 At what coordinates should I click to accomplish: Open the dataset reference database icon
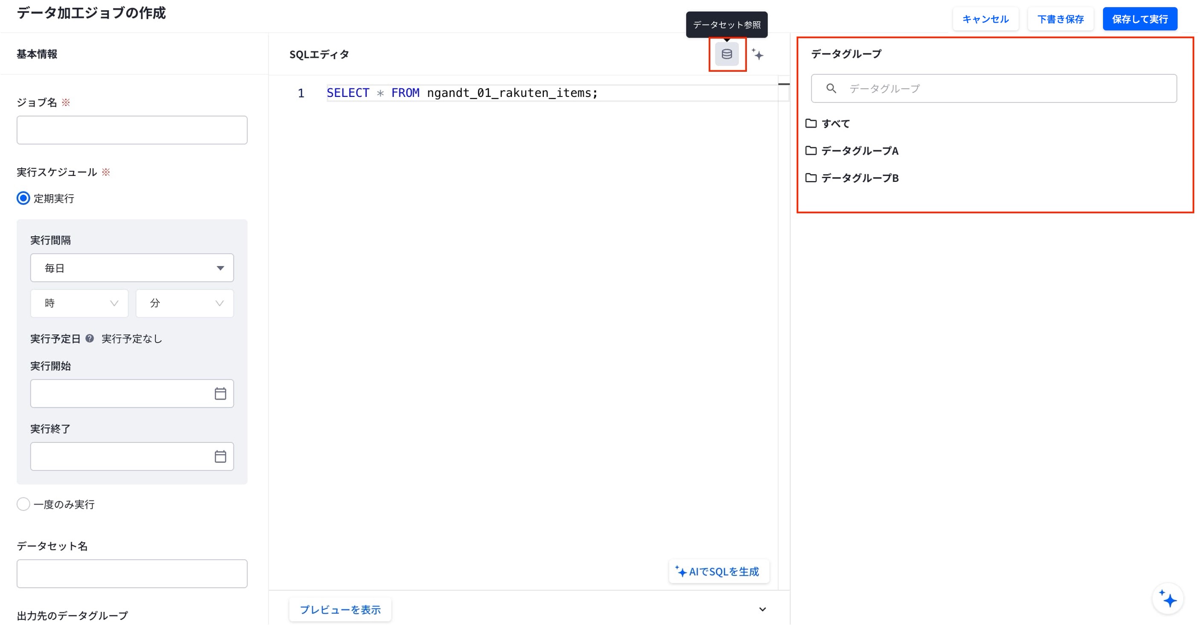(726, 54)
